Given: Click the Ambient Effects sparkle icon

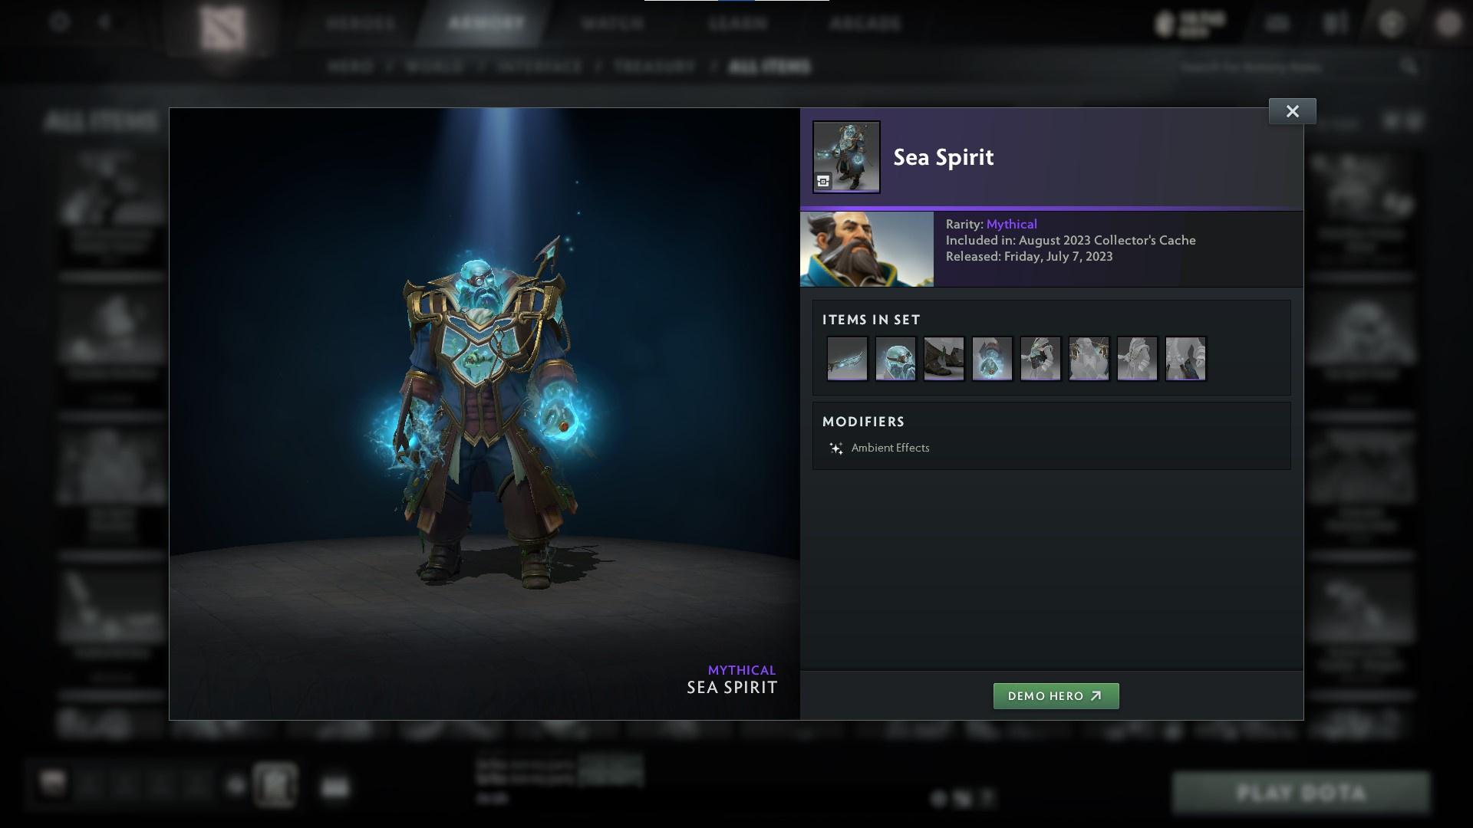Looking at the screenshot, I should 836,448.
